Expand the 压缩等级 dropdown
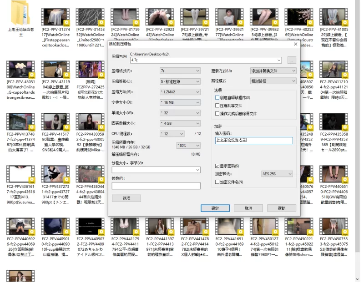The width and height of the screenshot is (364, 283). (180, 81)
